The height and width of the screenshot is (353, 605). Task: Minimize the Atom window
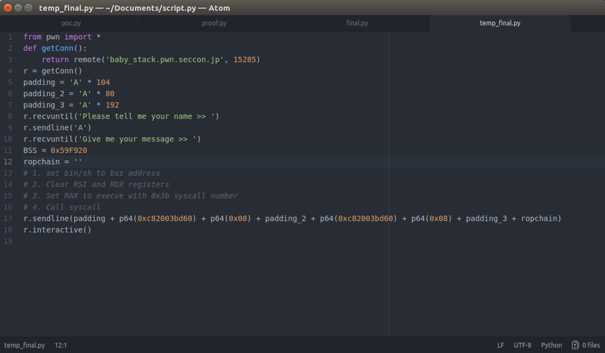tap(18, 8)
